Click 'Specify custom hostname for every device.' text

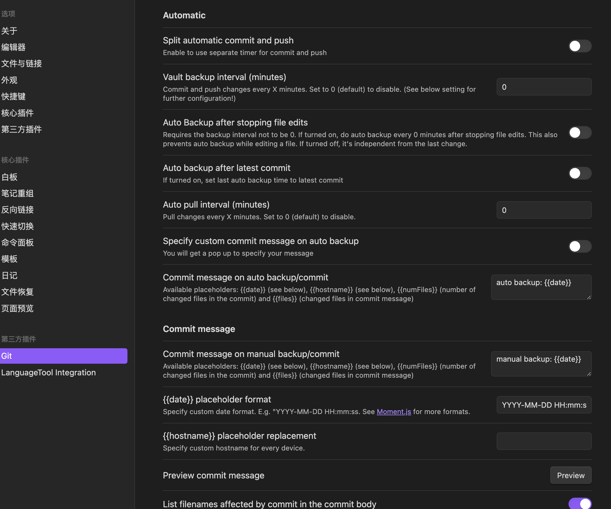click(234, 448)
